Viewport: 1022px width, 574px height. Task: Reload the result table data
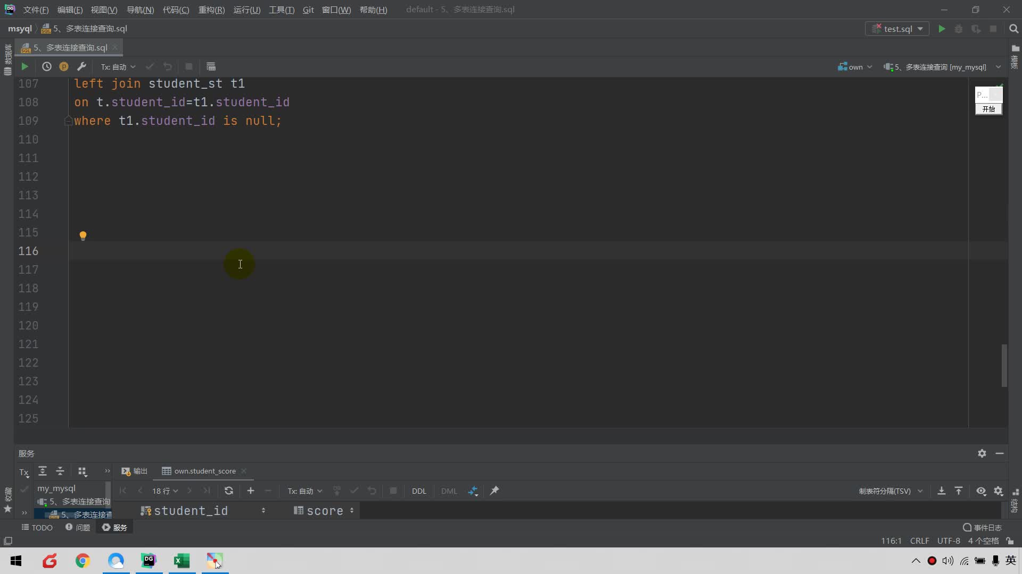(x=229, y=491)
